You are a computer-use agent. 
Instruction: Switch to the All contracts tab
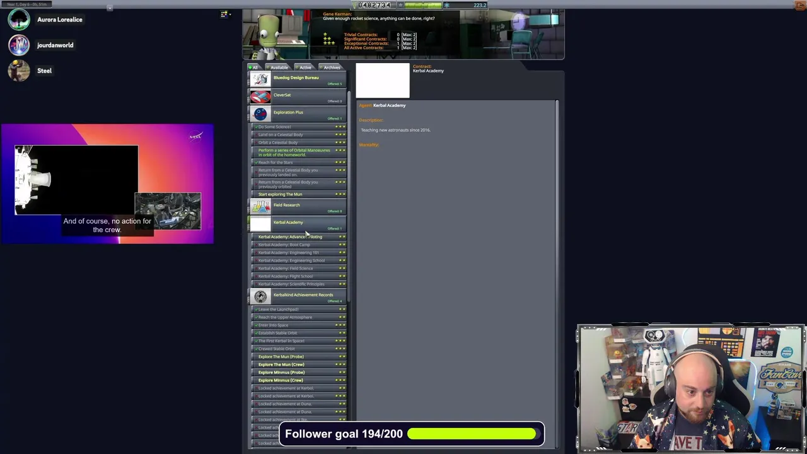point(253,67)
